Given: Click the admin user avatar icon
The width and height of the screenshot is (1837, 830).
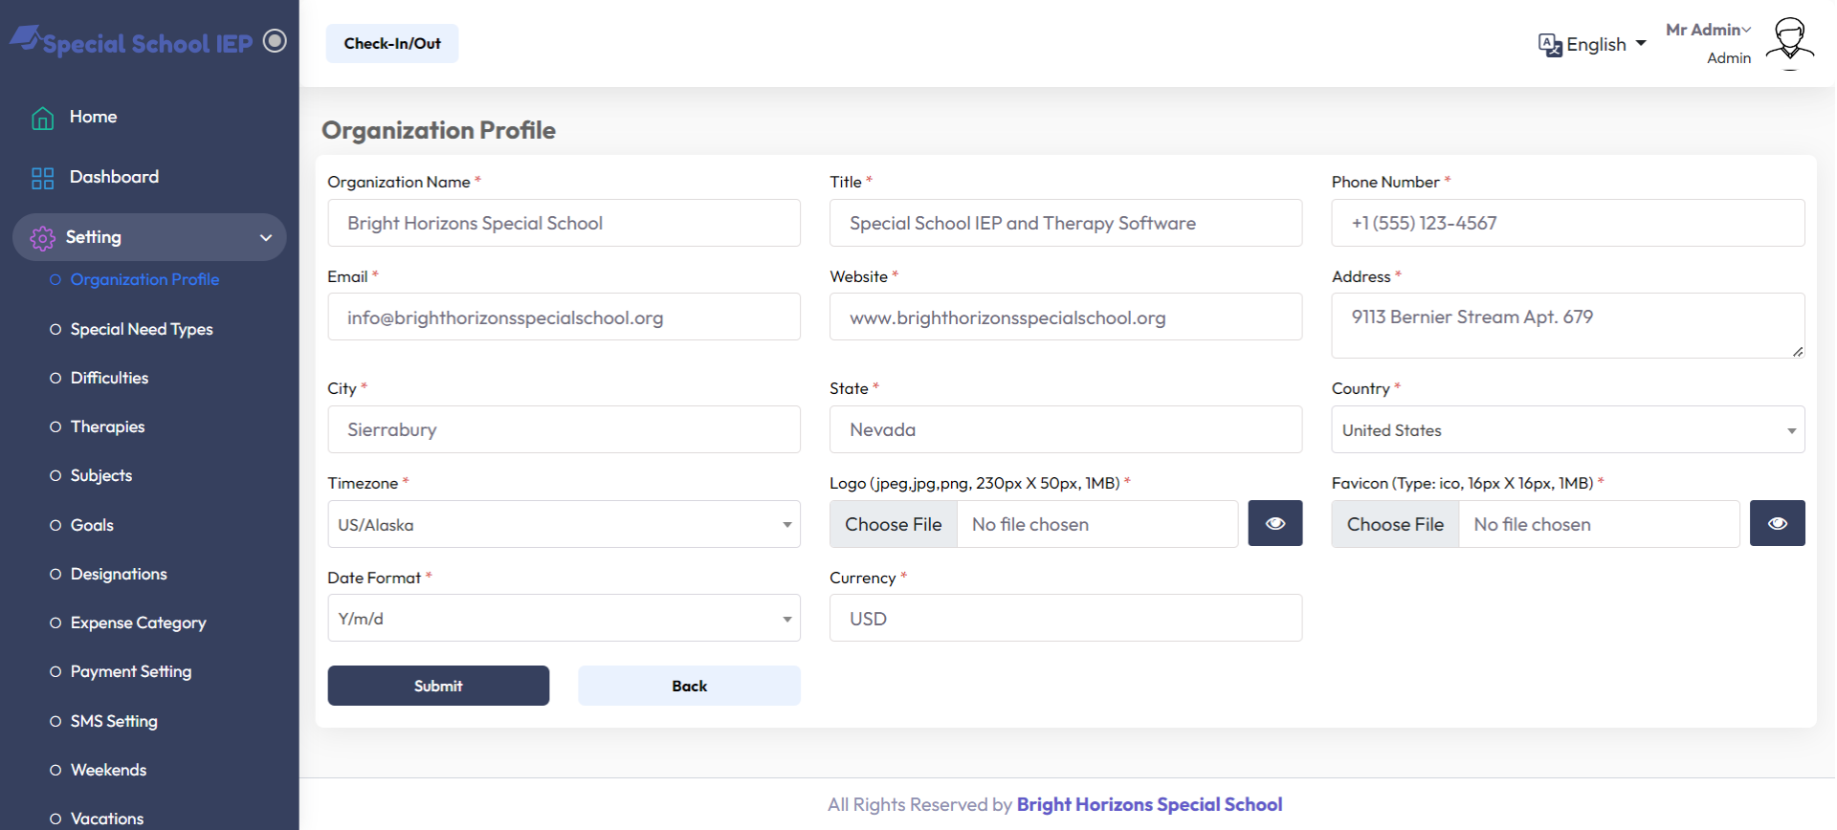Looking at the screenshot, I should (1788, 43).
